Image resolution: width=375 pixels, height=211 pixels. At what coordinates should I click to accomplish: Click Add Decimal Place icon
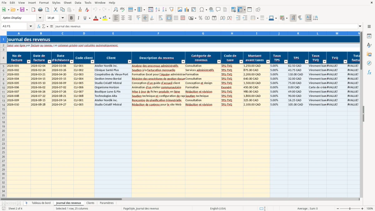222,18
